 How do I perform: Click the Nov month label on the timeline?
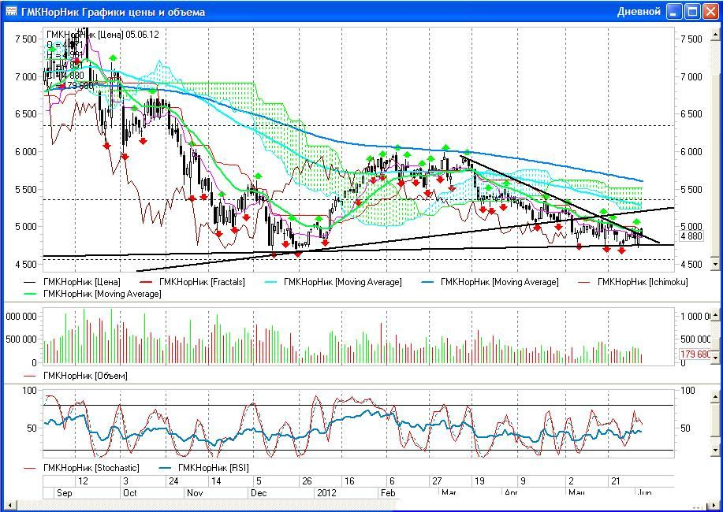point(195,492)
